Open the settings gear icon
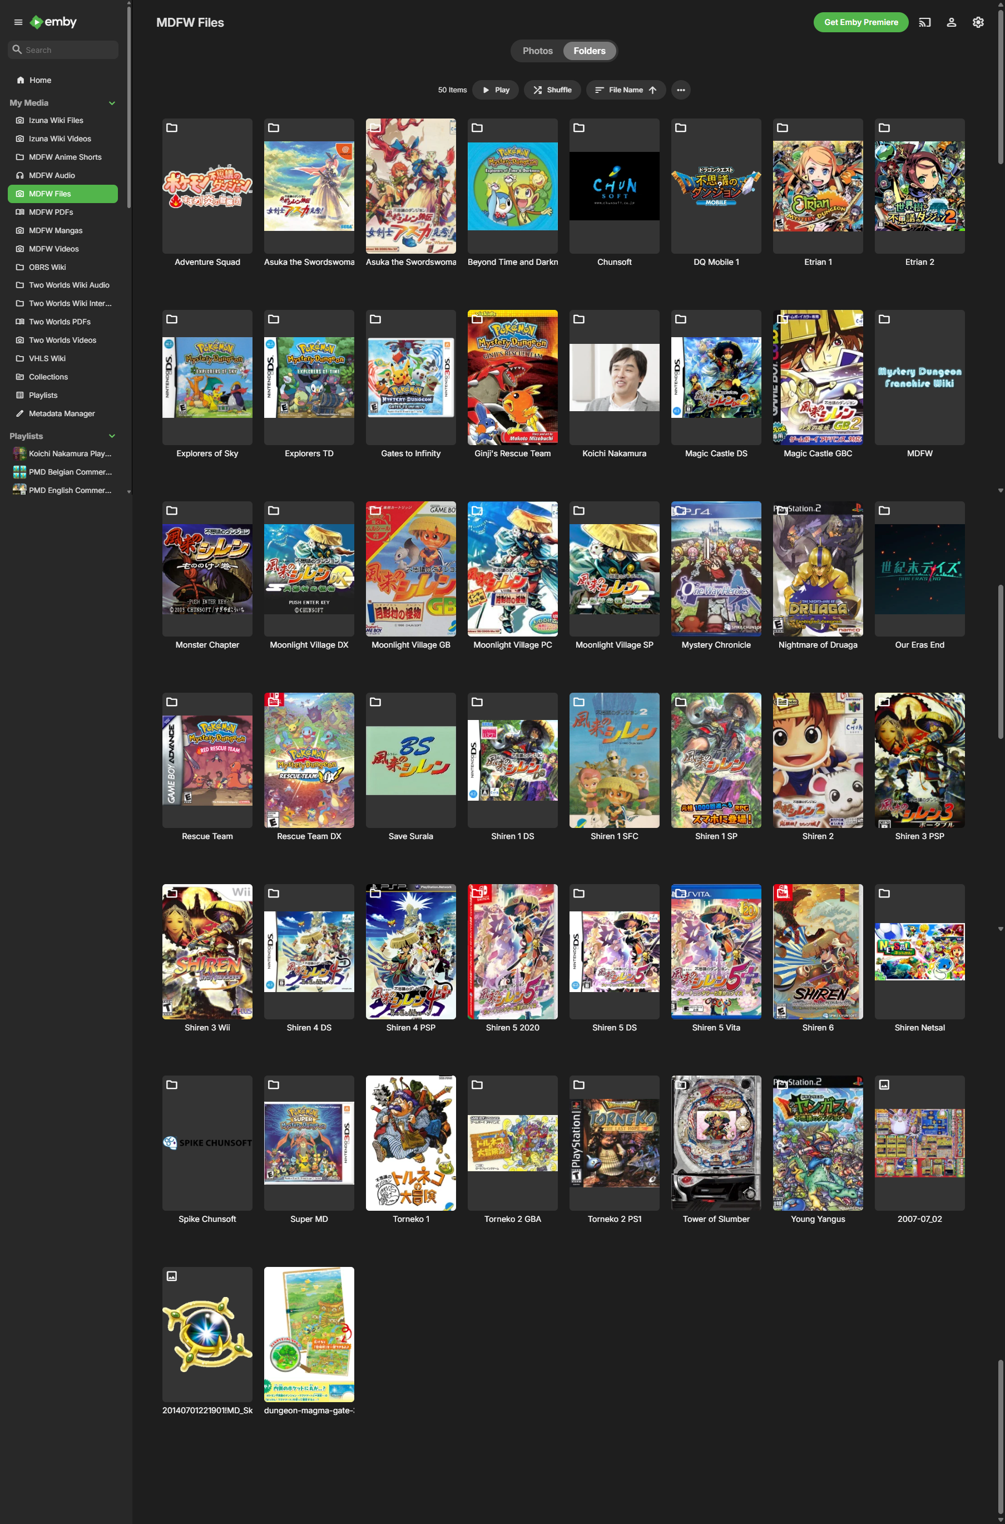1005x1524 pixels. point(977,22)
